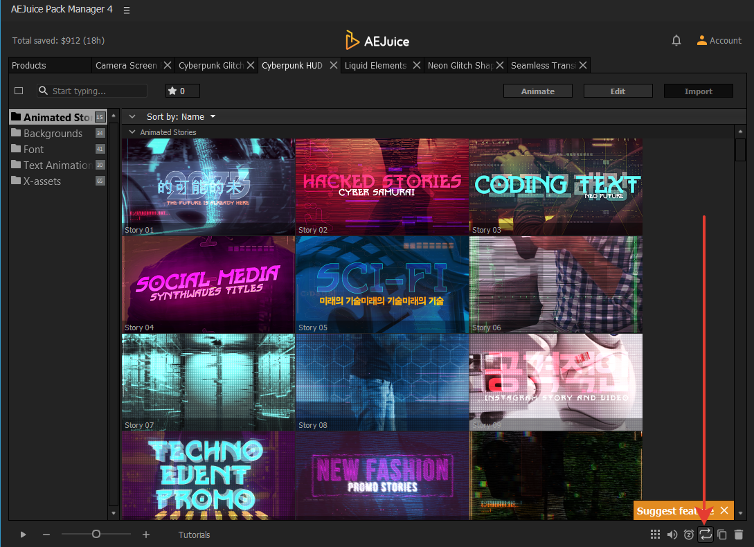
Task: Switch to the Liquid Elements tab
Action: pyautogui.click(x=376, y=66)
